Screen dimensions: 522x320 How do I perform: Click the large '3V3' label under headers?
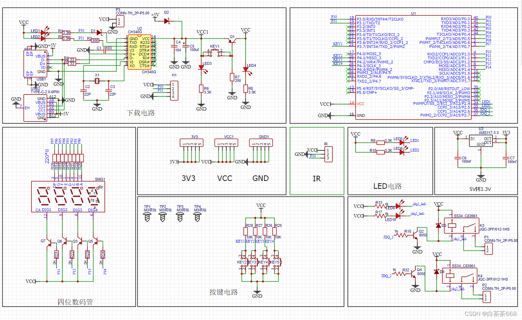pyautogui.click(x=188, y=178)
